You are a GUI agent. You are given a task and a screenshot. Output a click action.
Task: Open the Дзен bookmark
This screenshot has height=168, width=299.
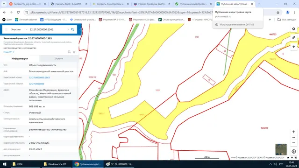point(7,20)
